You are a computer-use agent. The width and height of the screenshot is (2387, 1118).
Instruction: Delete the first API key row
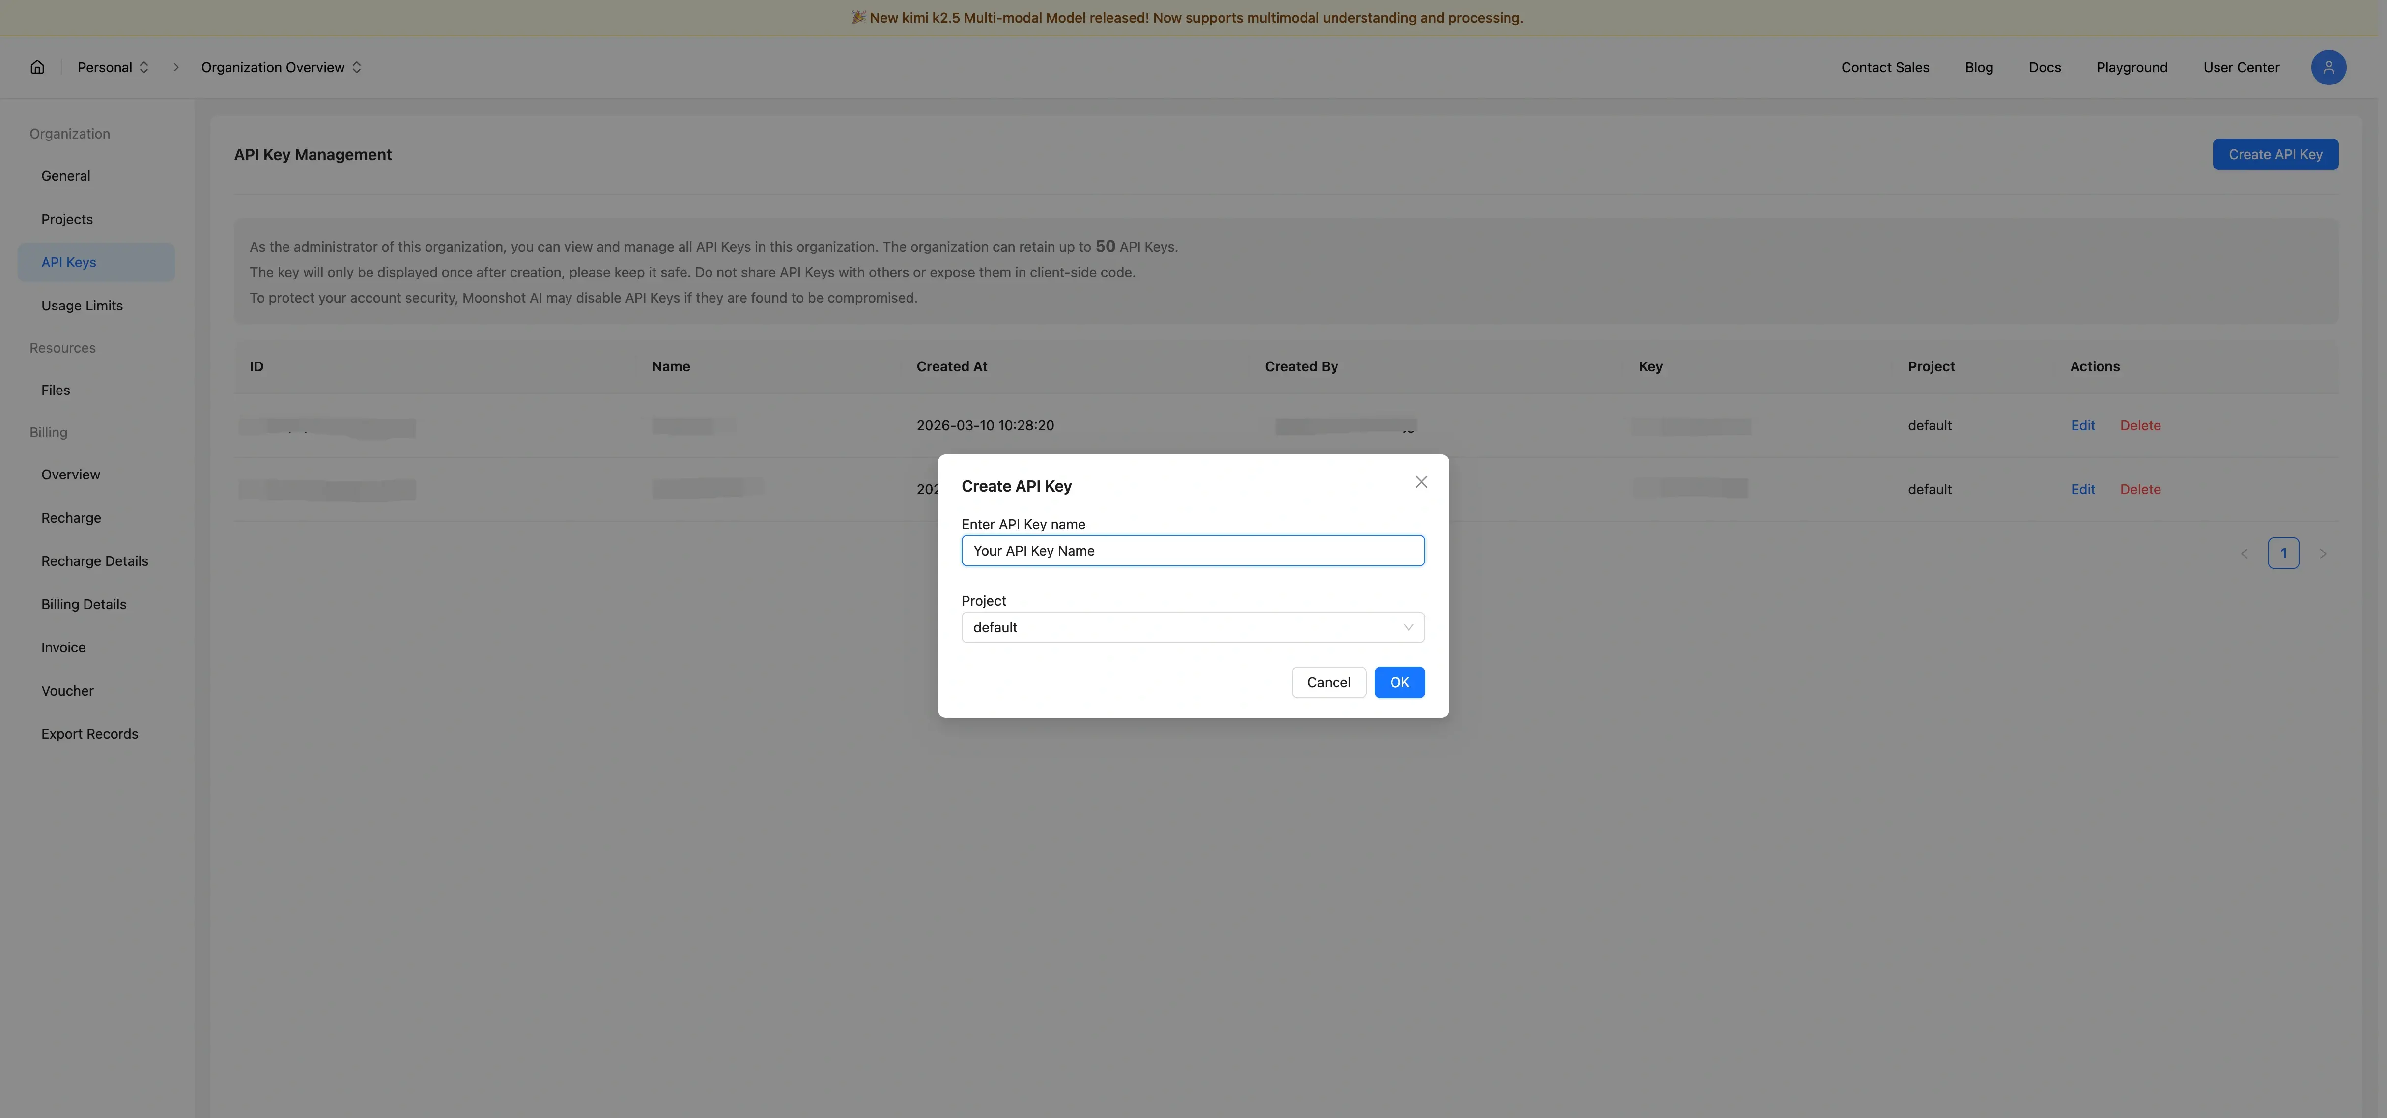pos(2139,425)
